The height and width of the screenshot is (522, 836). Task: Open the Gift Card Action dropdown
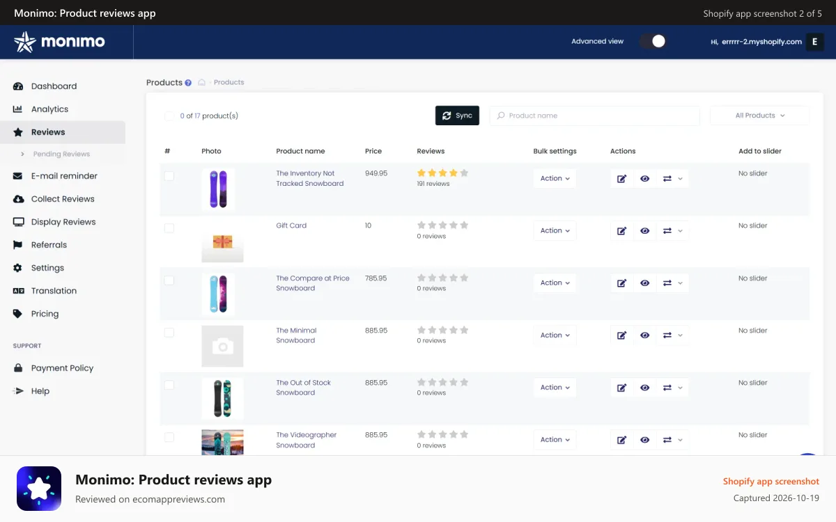point(555,230)
